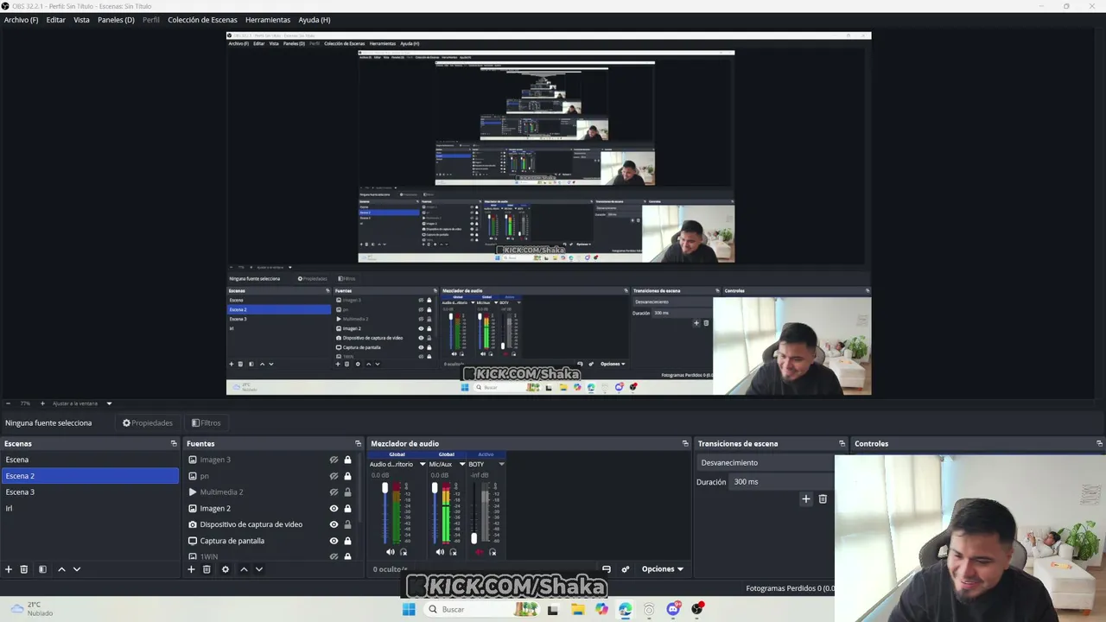Hide the Imagen 2 source
This screenshot has height=622, width=1106.
point(334,509)
